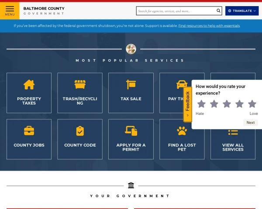Image resolution: width=262 pixels, height=209 pixels.
Task: Open Find a Lost Pet paw tile
Action: [182, 139]
